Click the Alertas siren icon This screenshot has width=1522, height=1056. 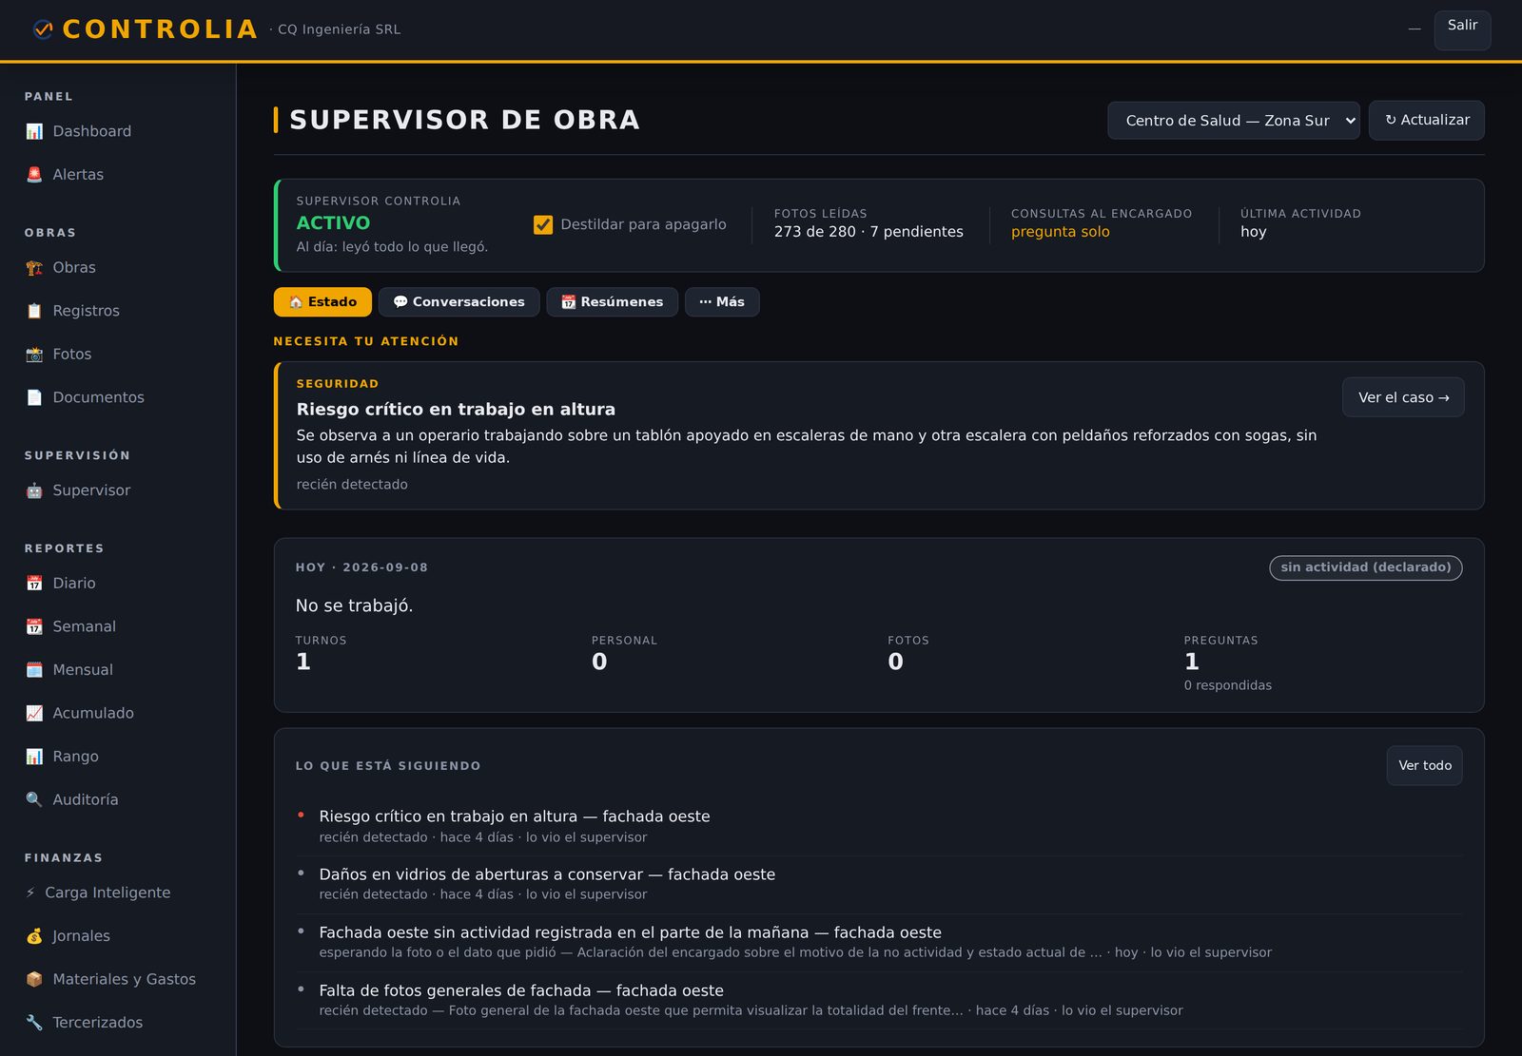[x=34, y=175]
